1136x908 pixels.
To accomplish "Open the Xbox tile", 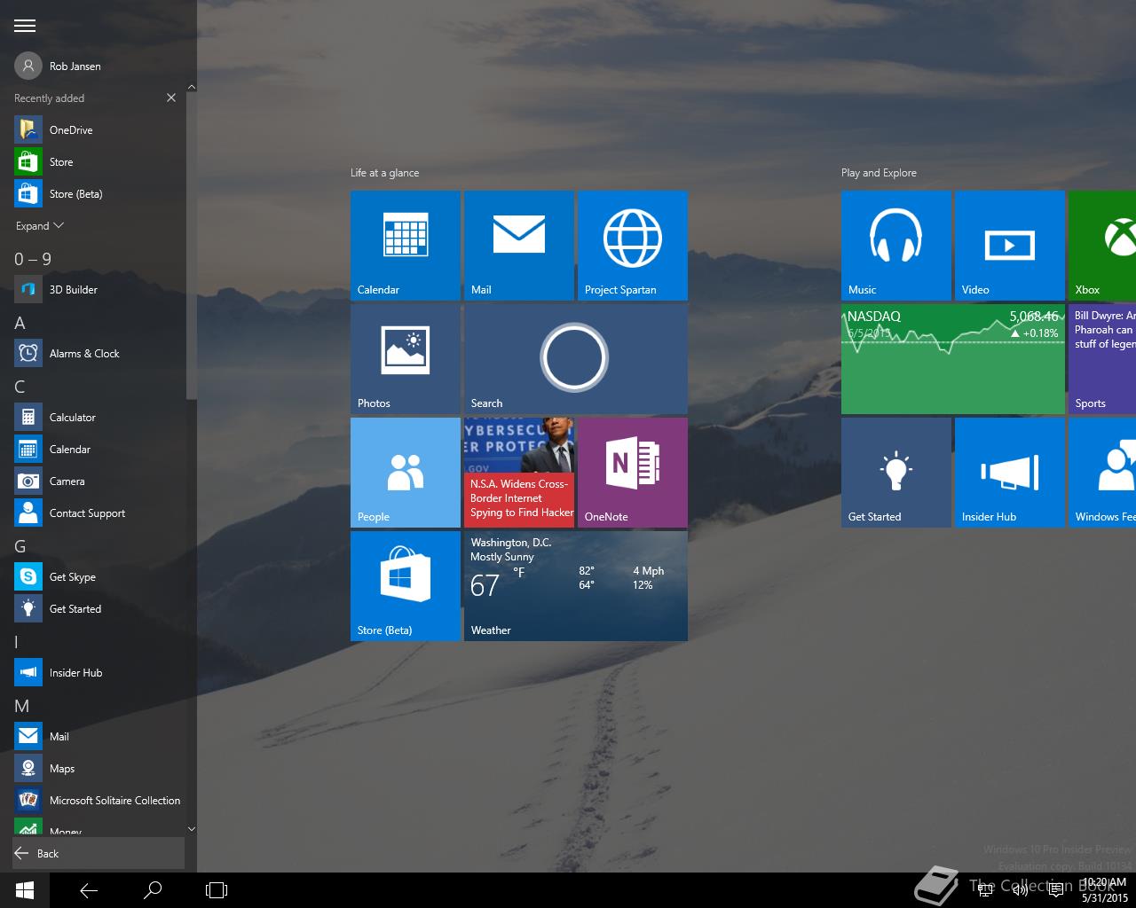I will (1102, 246).
